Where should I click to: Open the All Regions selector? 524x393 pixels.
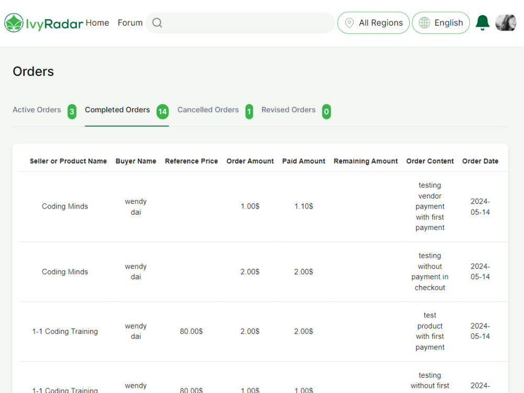[x=373, y=23]
